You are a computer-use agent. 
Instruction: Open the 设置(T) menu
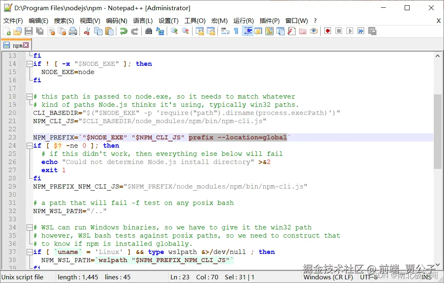click(x=168, y=21)
